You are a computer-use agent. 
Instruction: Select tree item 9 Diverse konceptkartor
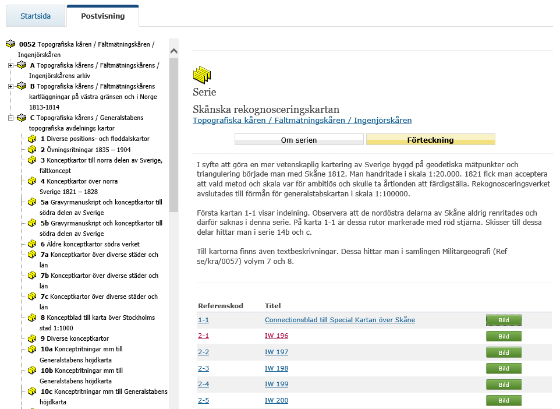(x=75, y=339)
